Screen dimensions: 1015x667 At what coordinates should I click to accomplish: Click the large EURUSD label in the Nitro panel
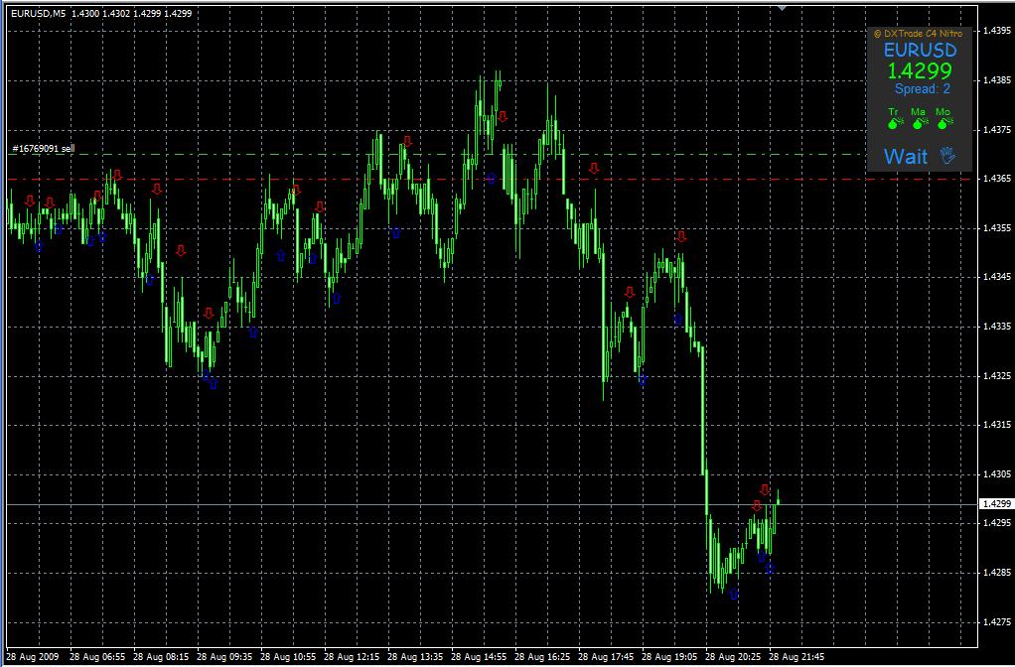920,50
